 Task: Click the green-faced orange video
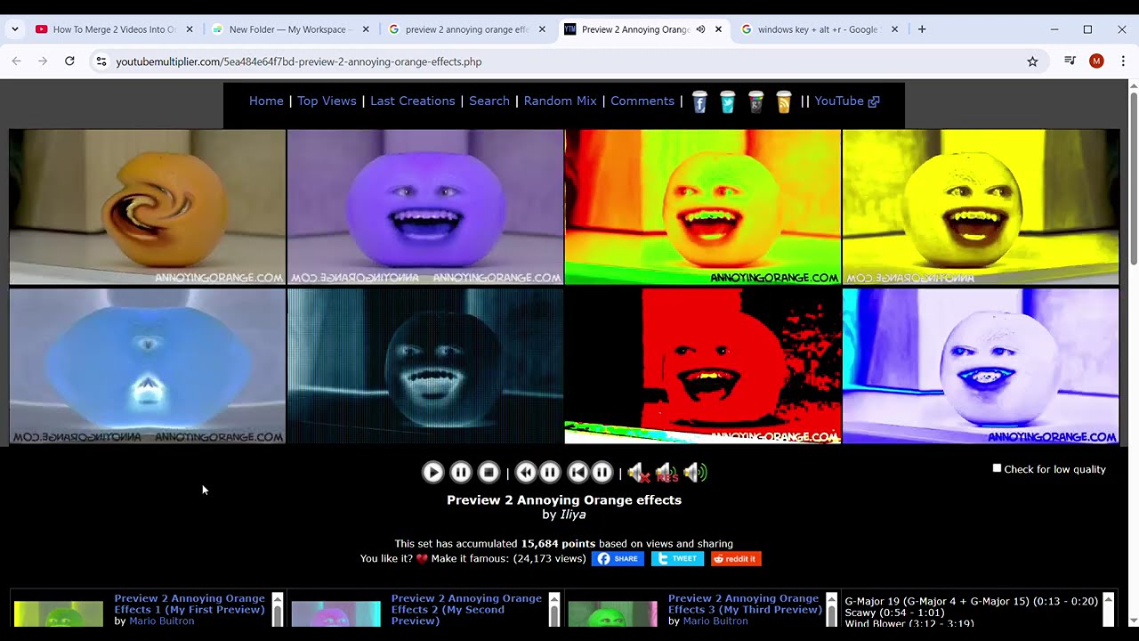point(703,207)
